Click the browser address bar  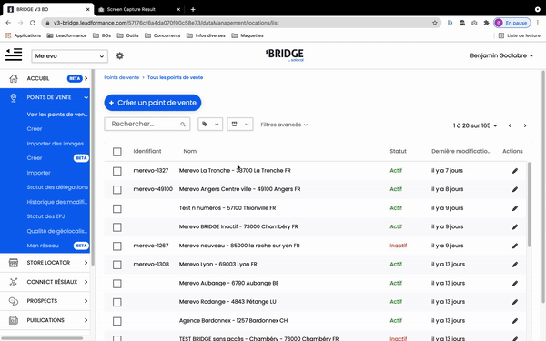240,23
